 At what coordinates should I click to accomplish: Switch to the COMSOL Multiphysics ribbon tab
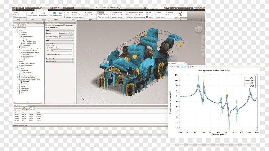(x=42, y=10)
